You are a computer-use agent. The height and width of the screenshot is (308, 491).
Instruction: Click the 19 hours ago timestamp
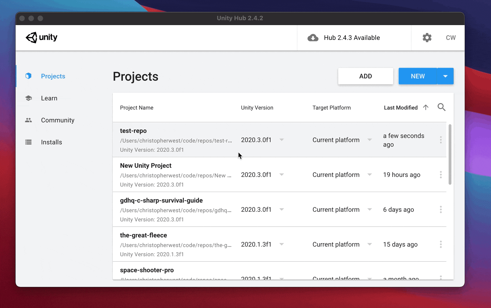(x=401, y=175)
